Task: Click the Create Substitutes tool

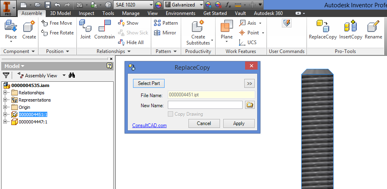Action: pyautogui.click(x=198, y=32)
